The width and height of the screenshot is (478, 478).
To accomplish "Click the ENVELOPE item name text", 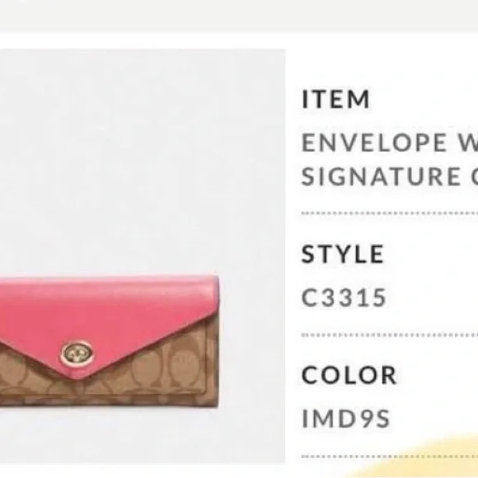I will point(373,143).
